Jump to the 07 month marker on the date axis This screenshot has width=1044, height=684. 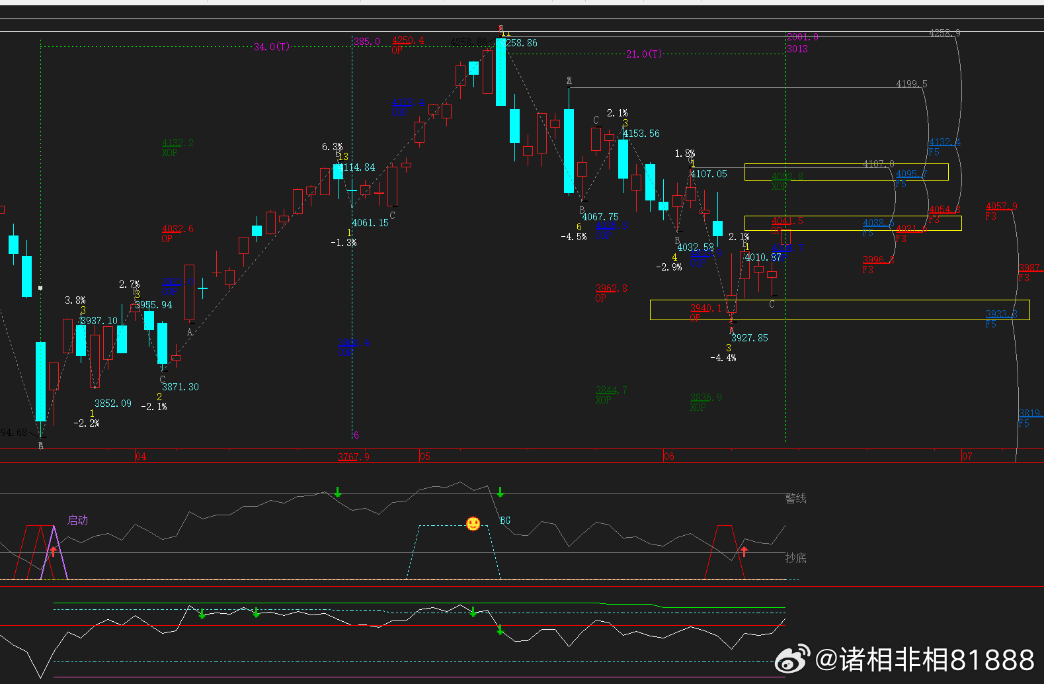967,456
